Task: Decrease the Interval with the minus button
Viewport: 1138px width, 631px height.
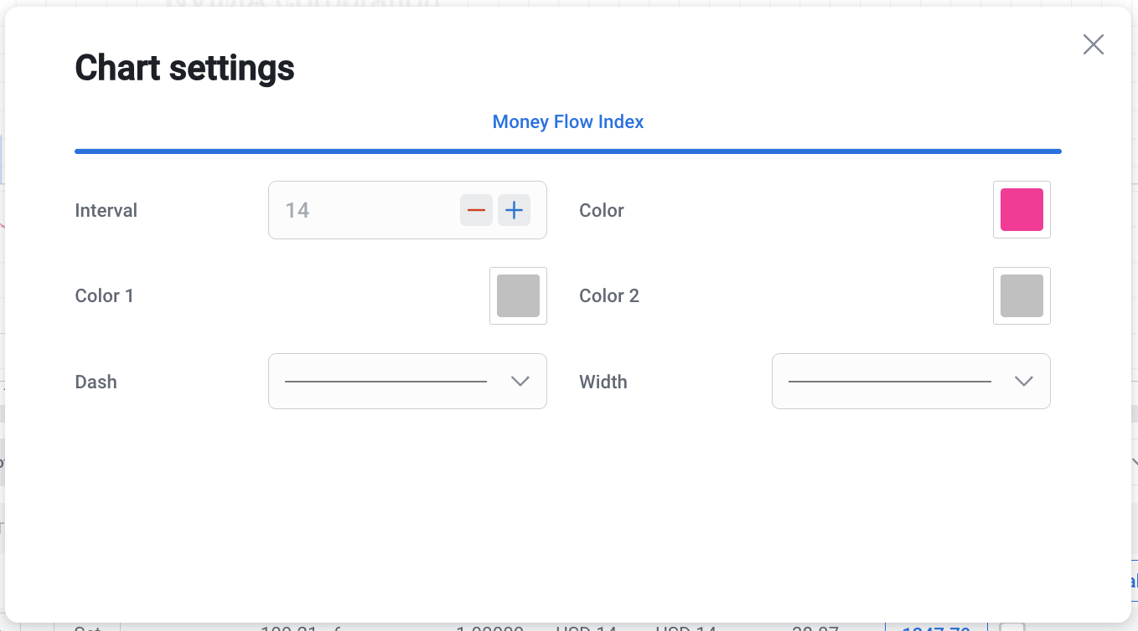Action: [x=476, y=210]
